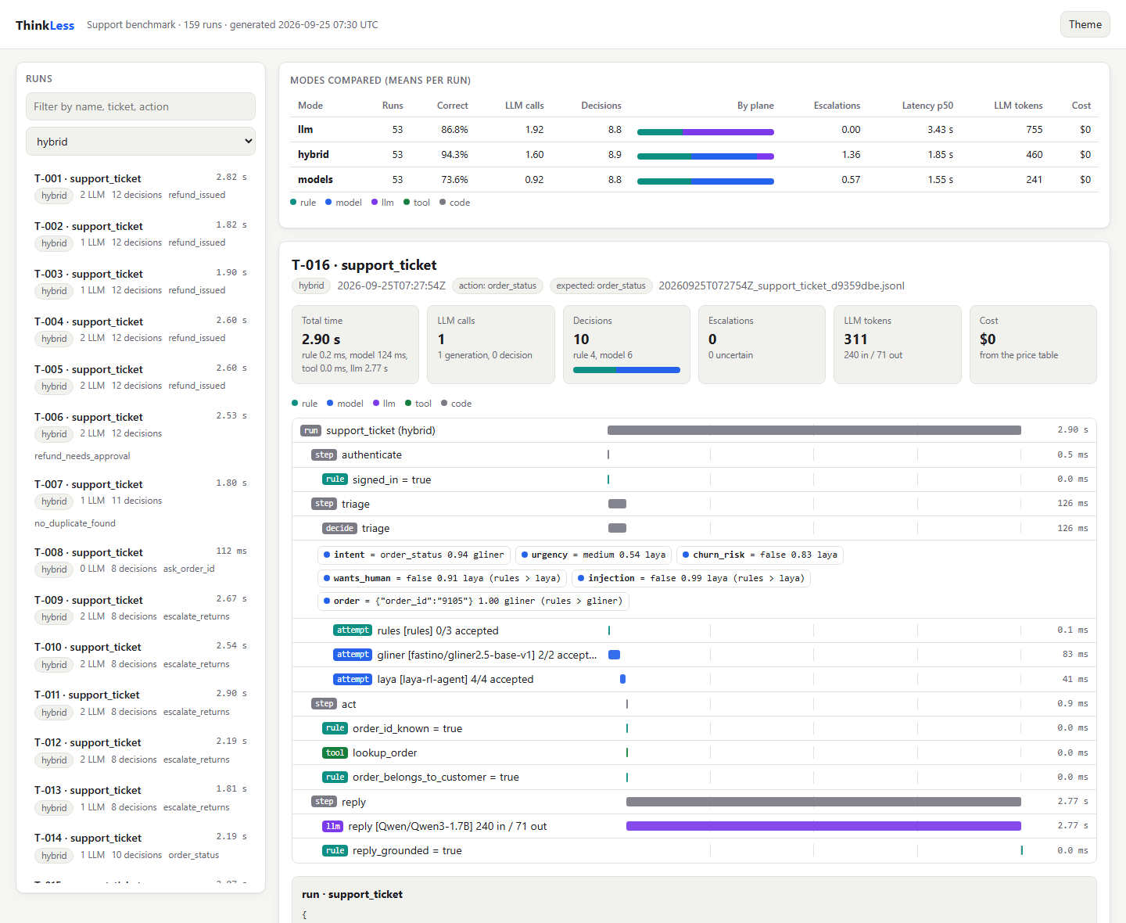Click the Theme button

(1085, 24)
